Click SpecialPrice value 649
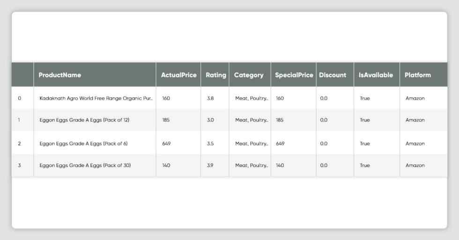The image size is (459, 240). [x=280, y=144]
